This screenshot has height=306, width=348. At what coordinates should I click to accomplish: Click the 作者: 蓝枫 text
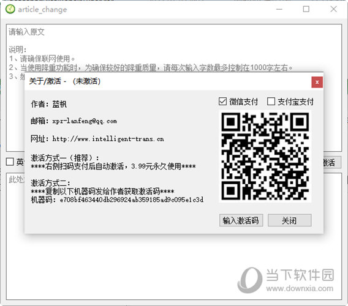click(48, 104)
